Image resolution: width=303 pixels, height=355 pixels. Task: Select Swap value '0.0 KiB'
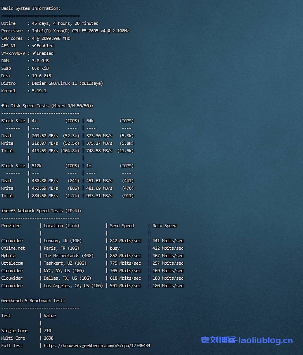tap(40, 68)
